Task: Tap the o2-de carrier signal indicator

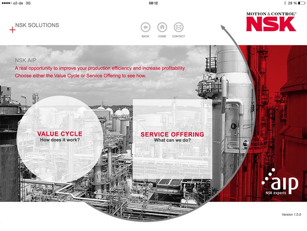Action: [12, 3]
